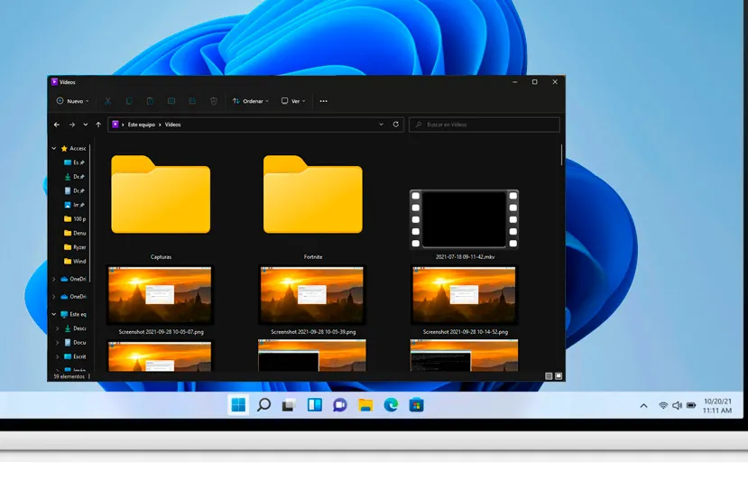Select the Fortnite folder

pyautogui.click(x=313, y=207)
